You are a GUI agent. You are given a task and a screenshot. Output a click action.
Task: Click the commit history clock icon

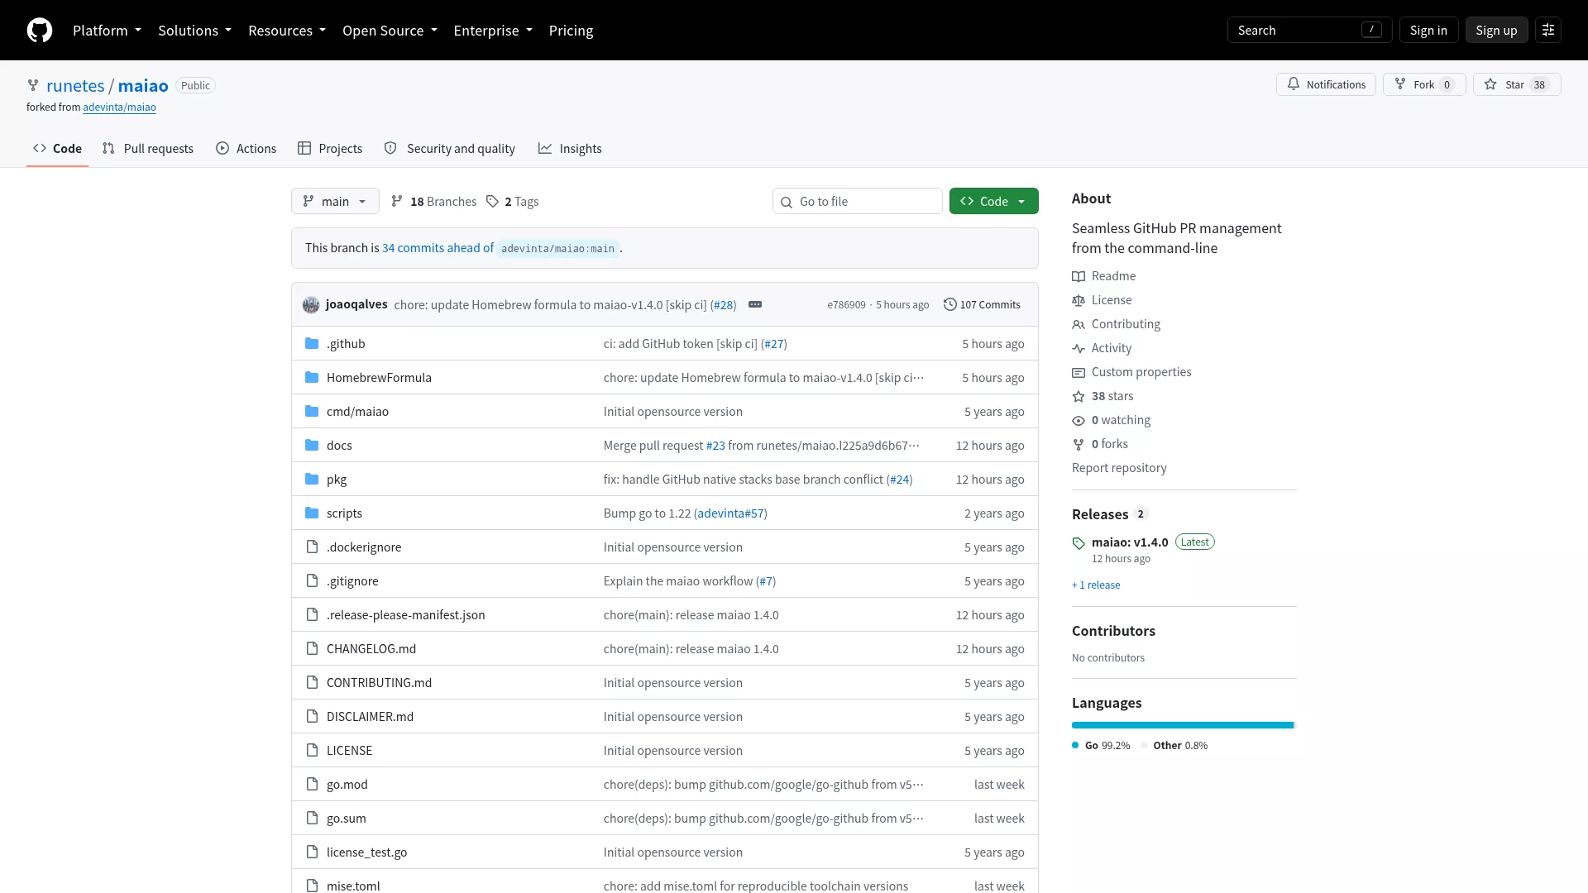950,304
